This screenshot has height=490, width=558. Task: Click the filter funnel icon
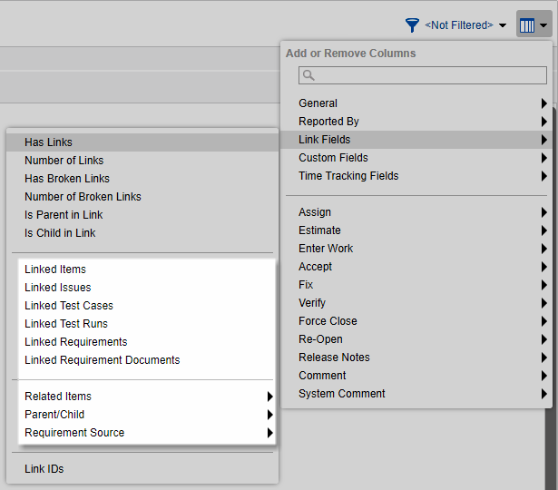[413, 25]
